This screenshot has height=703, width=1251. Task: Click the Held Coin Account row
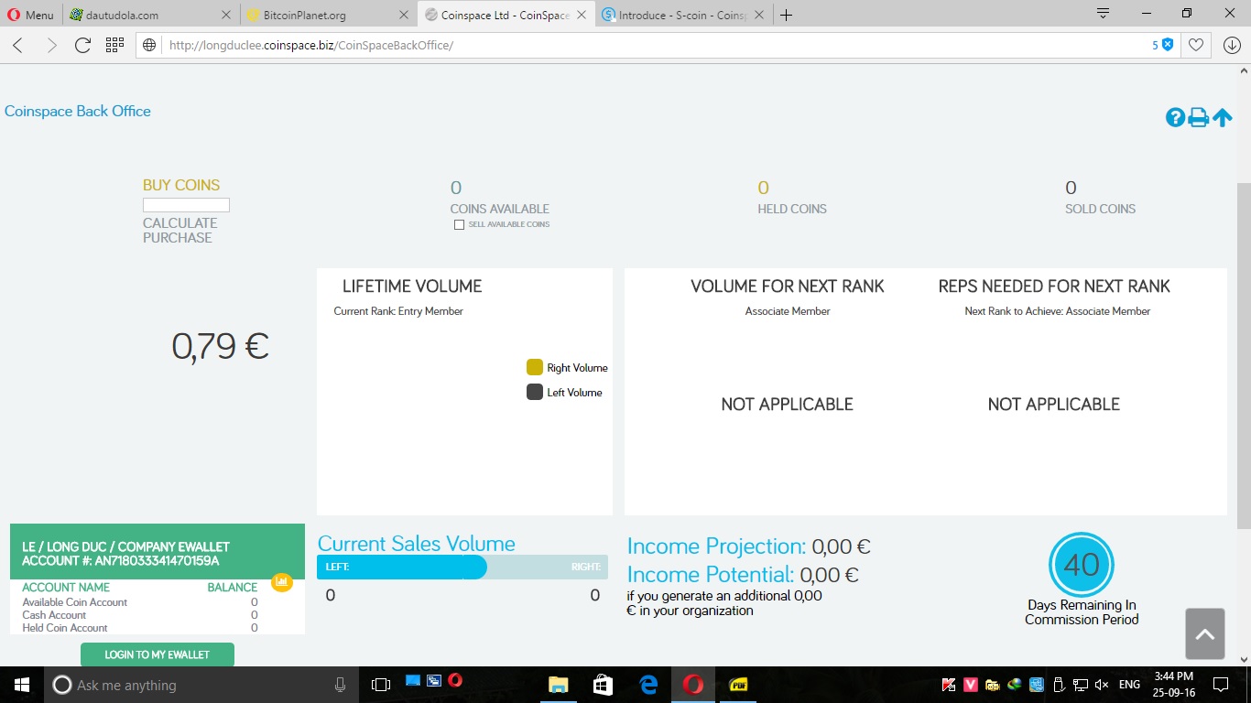[x=140, y=628]
